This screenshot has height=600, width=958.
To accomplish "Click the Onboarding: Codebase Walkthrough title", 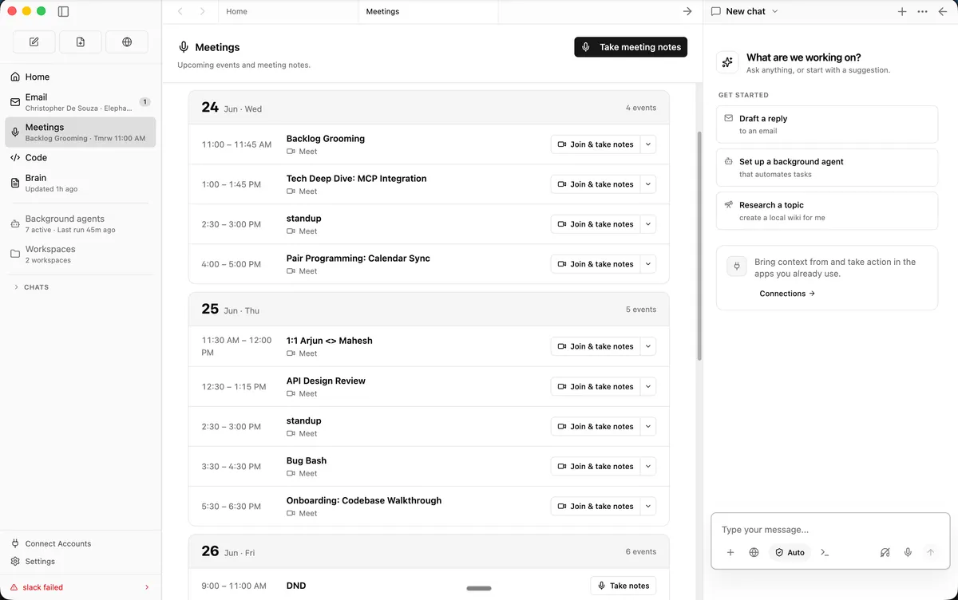I will point(364,500).
